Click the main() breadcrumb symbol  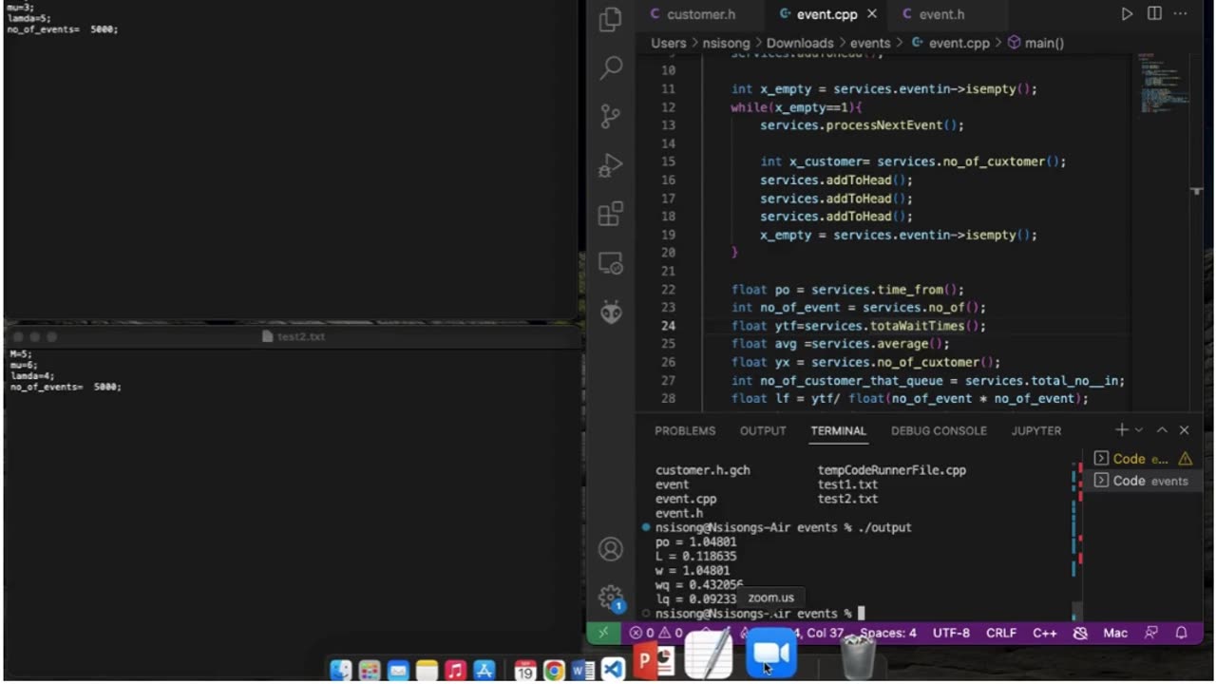coord(1035,43)
